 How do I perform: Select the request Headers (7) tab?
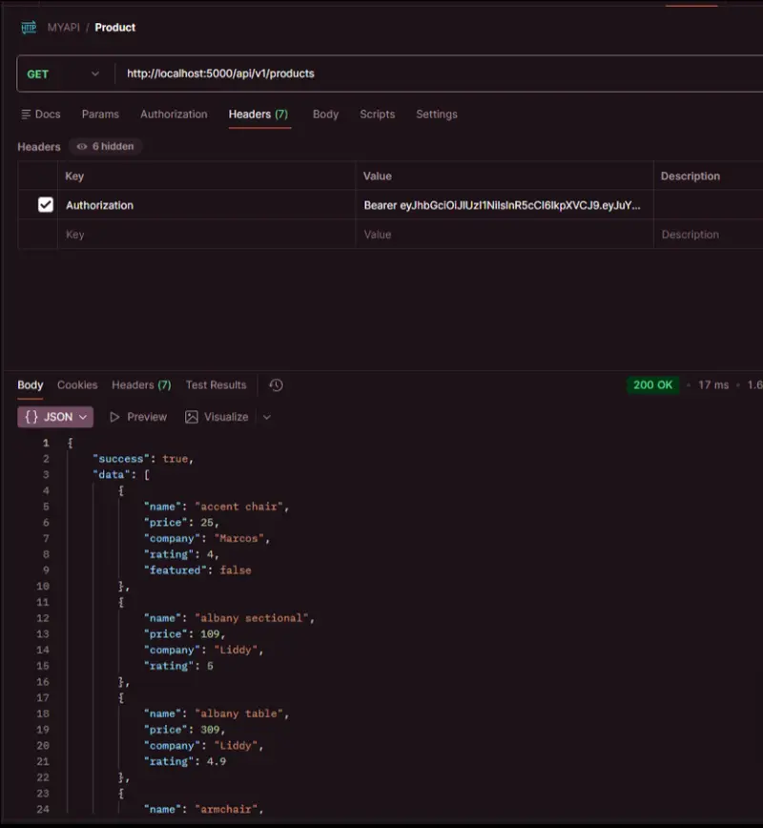tap(258, 114)
